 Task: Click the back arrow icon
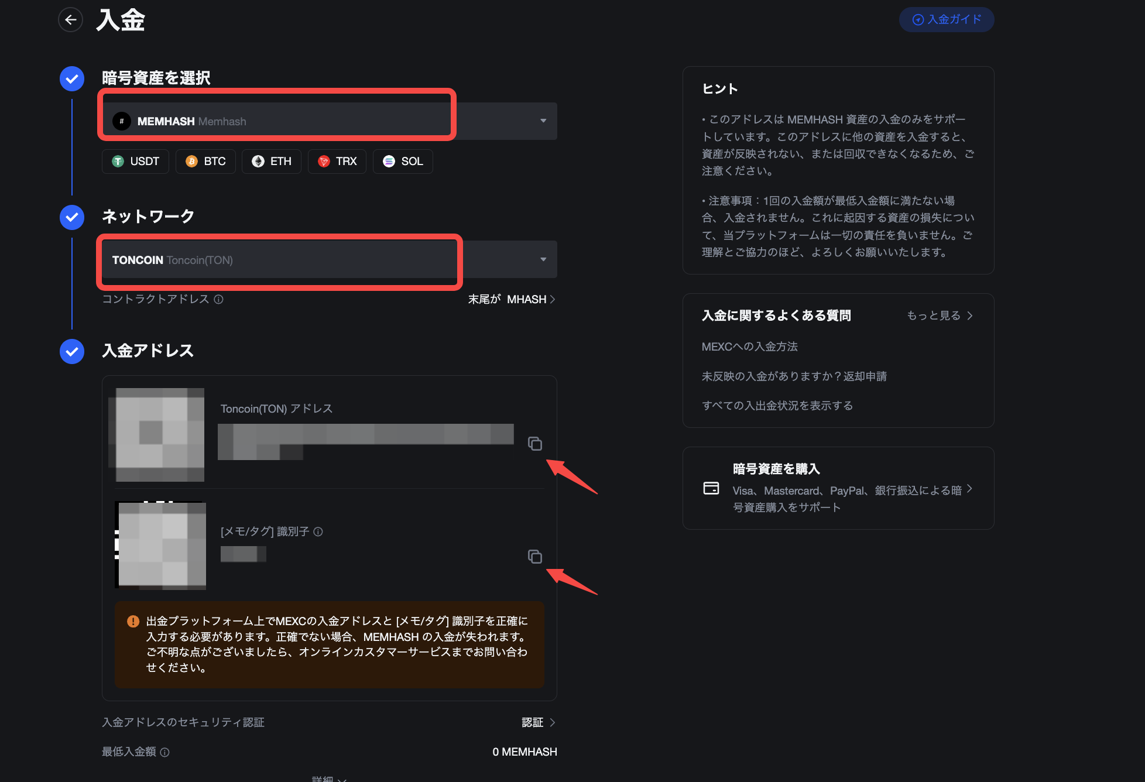tap(71, 20)
